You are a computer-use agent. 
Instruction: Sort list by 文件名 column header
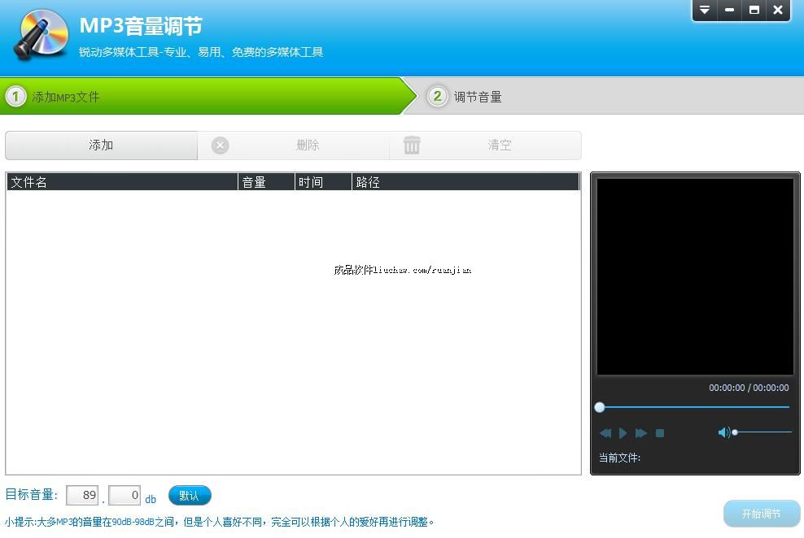pos(122,182)
